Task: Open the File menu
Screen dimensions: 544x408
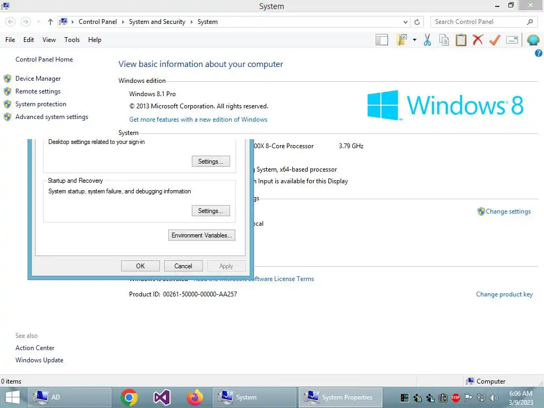Action: click(x=10, y=40)
